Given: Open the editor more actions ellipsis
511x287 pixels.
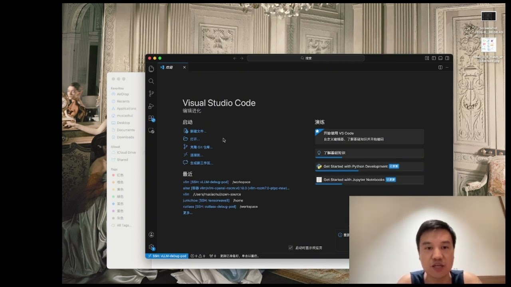Looking at the screenshot, I should click(447, 67).
